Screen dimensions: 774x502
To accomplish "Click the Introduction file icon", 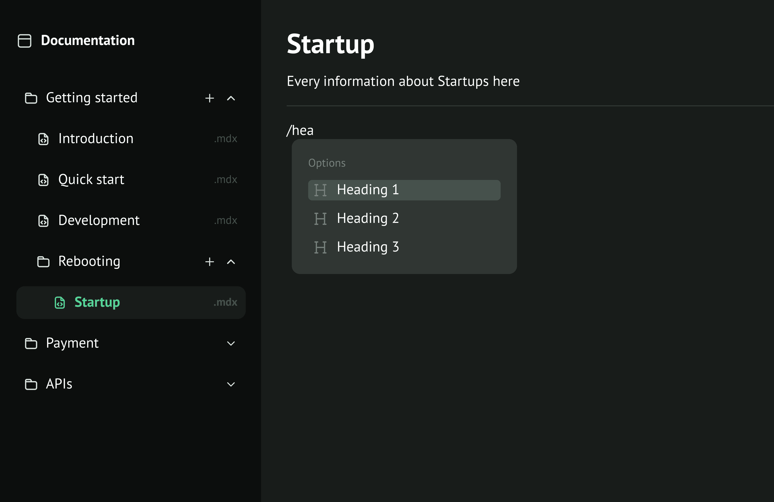I will click(43, 139).
